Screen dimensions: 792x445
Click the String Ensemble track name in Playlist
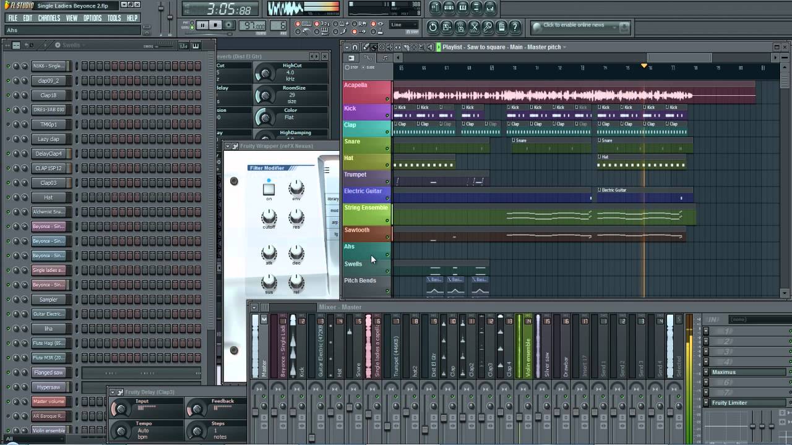point(366,208)
